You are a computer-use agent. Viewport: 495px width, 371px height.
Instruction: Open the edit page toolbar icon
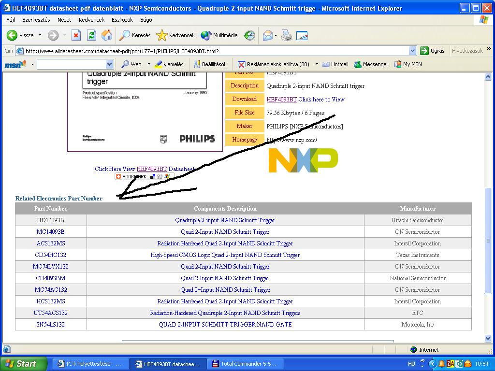pos(302,35)
